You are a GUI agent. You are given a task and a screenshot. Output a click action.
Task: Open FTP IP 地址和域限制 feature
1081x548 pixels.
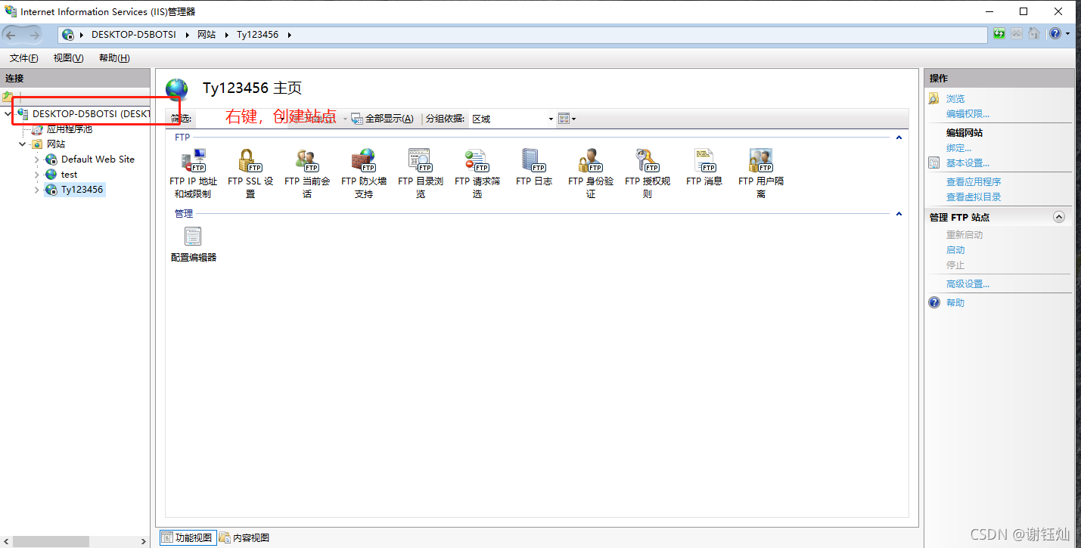(x=193, y=173)
